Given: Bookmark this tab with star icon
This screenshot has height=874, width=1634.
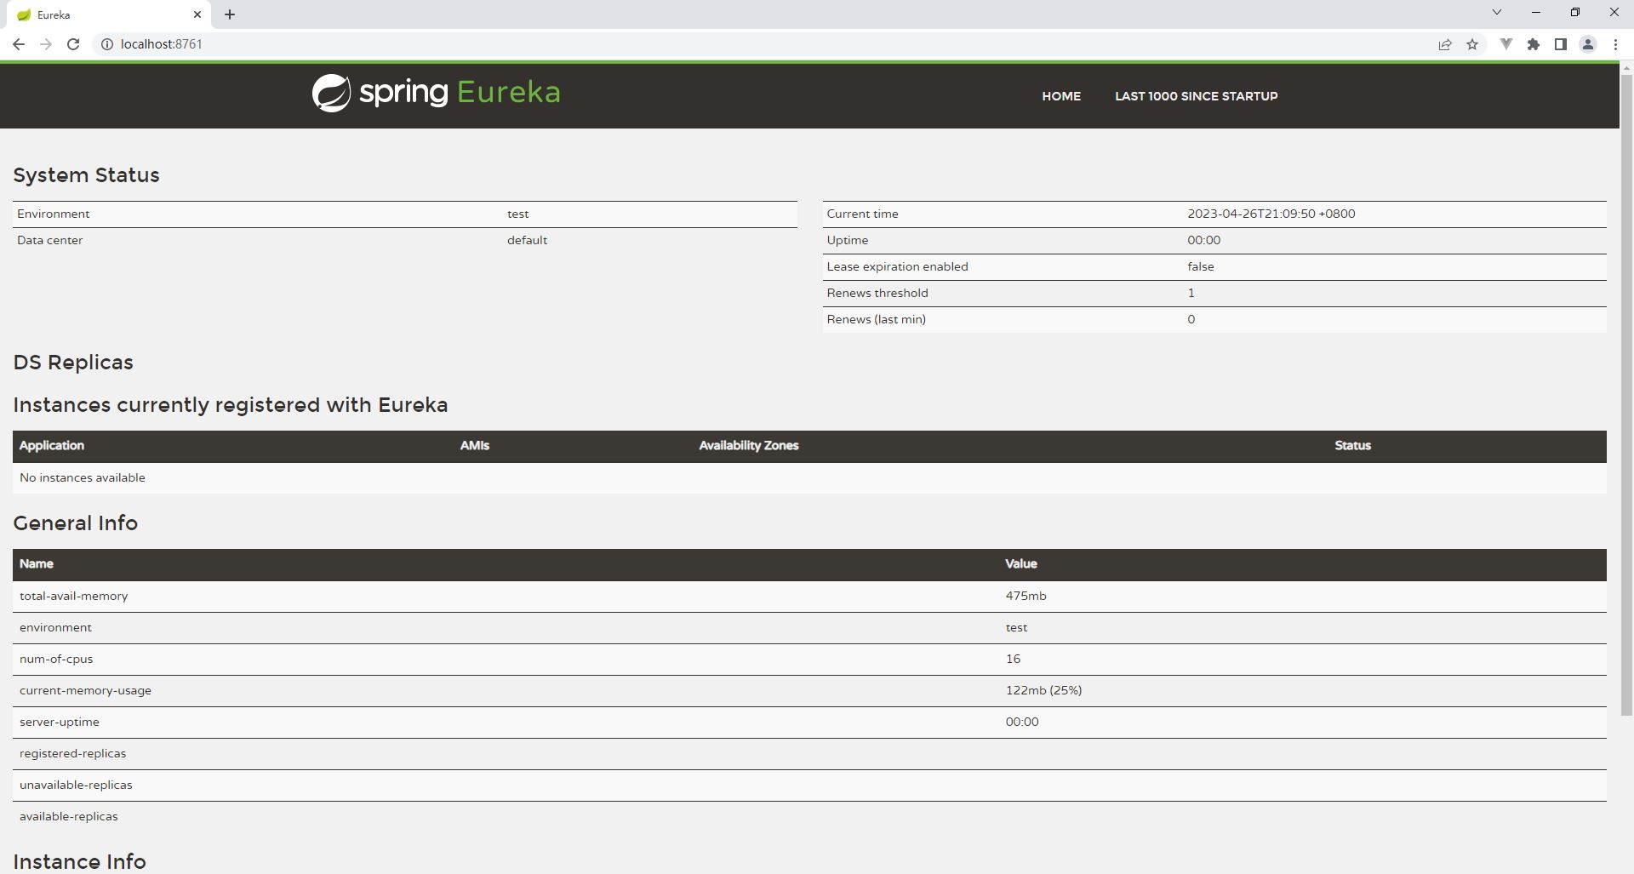Looking at the screenshot, I should tap(1472, 44).
